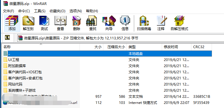Click the WinRAR icon in the title bar
The height and width of the screenshot is (108, 224).
(6, 4)
